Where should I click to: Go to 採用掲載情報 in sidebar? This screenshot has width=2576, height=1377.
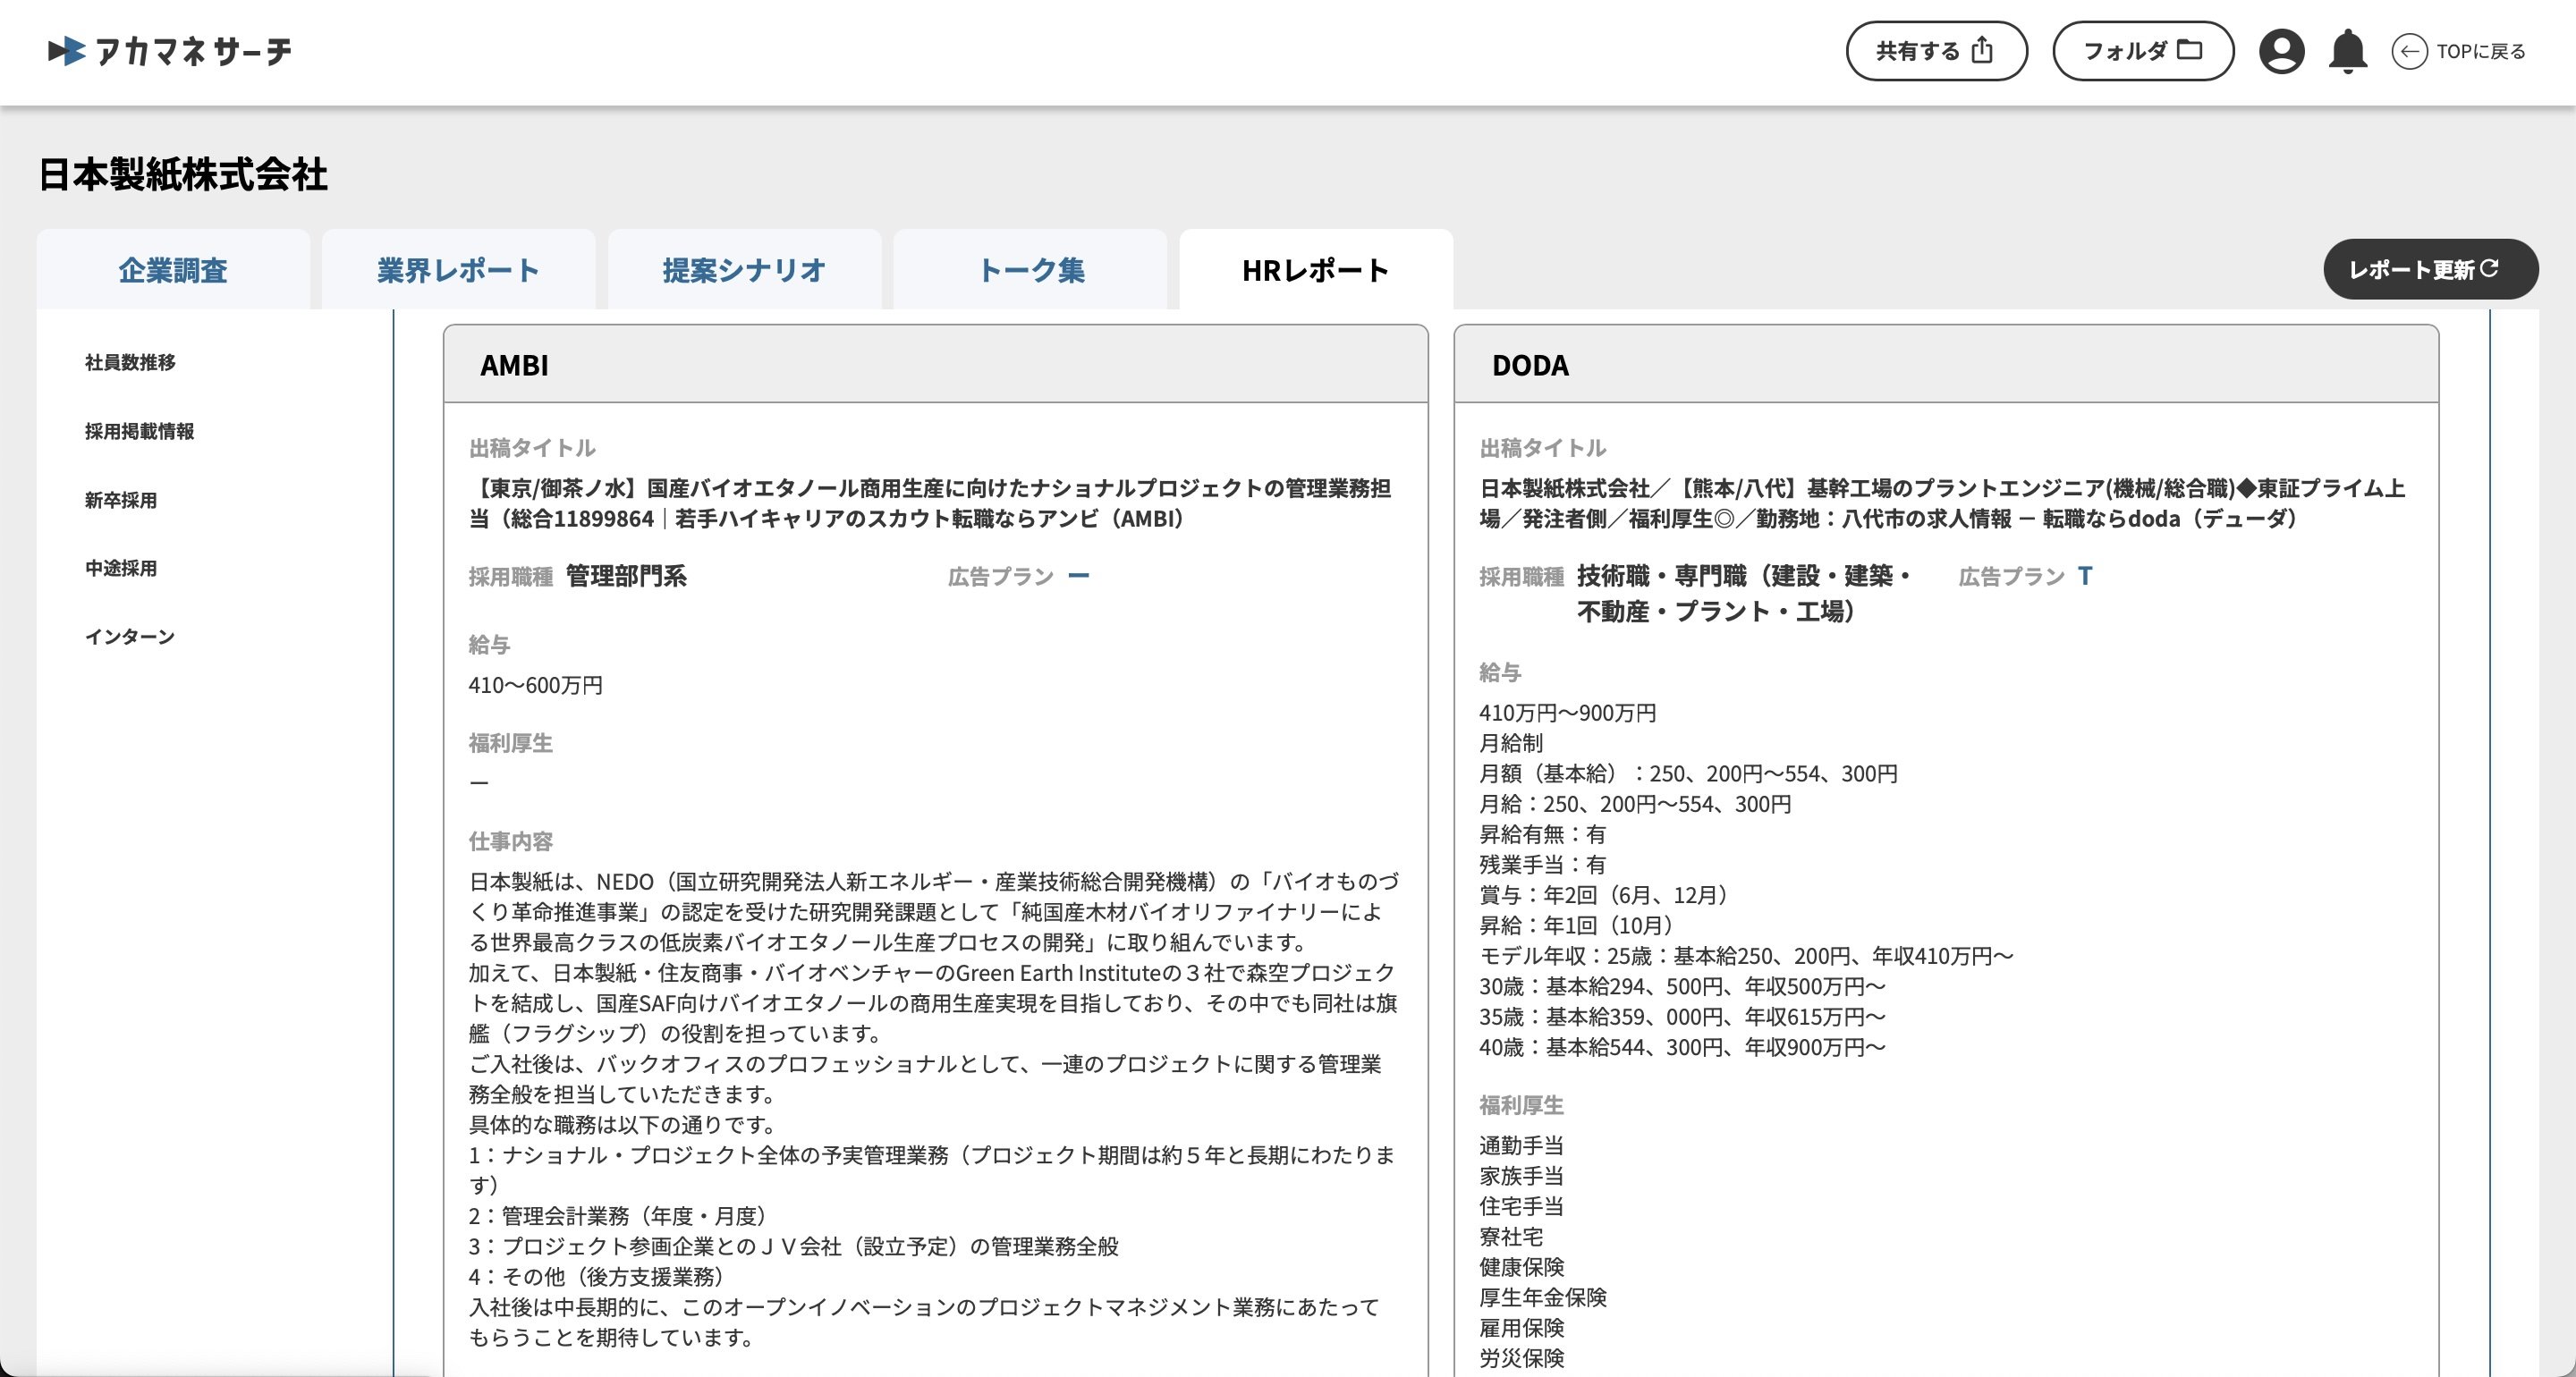139,431
